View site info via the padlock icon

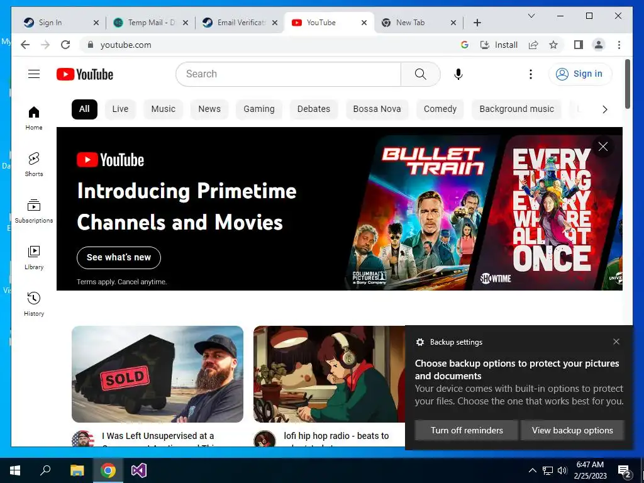(x=91, y=45)
